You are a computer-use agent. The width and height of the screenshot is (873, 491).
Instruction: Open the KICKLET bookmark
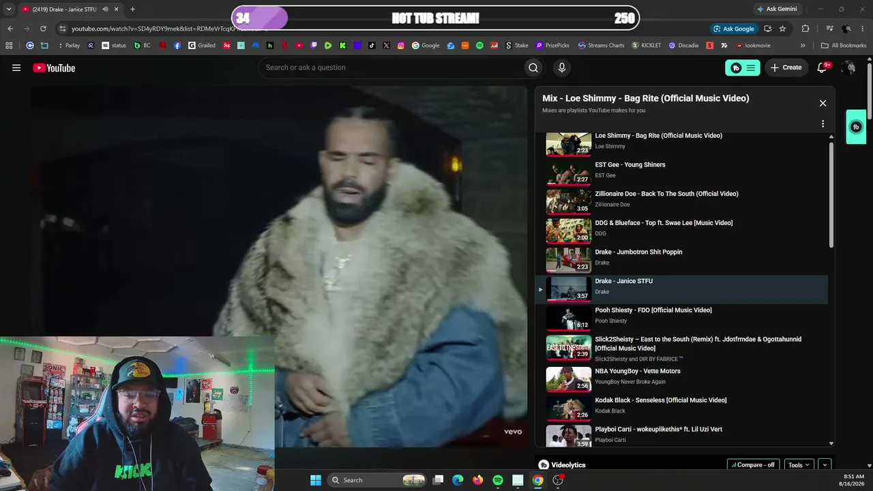(x=647, y=46)
